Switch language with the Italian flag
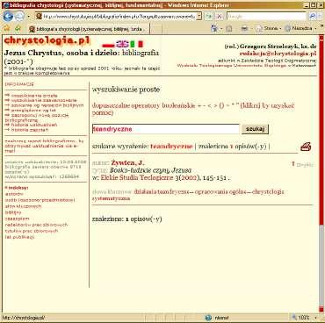Image resolution: width=325 pixels, height=323 pixels. [x=136, y=45]
